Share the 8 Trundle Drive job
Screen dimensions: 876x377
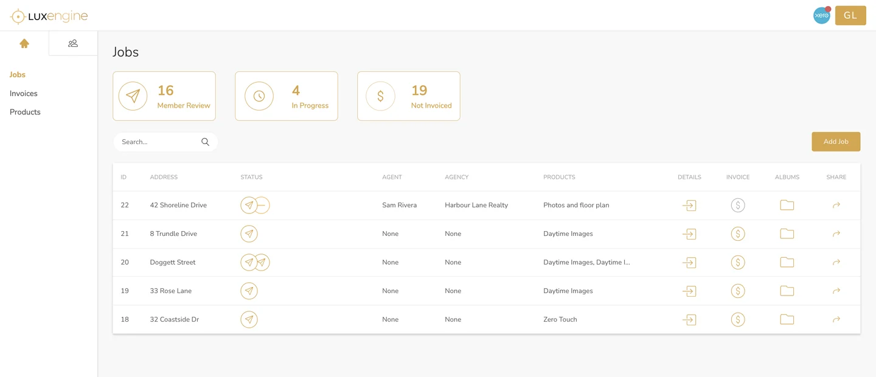(x=836, y=234)
